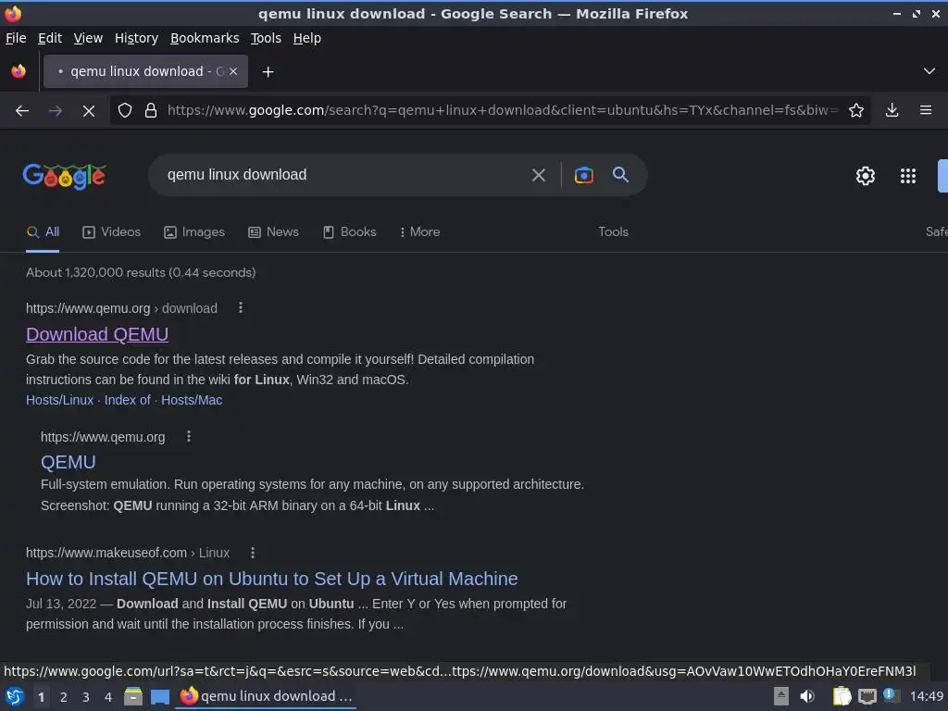Open the clock showing 14:49
Image resolution: width=948 pixels, height=711 pixels.
coord(926,696)
